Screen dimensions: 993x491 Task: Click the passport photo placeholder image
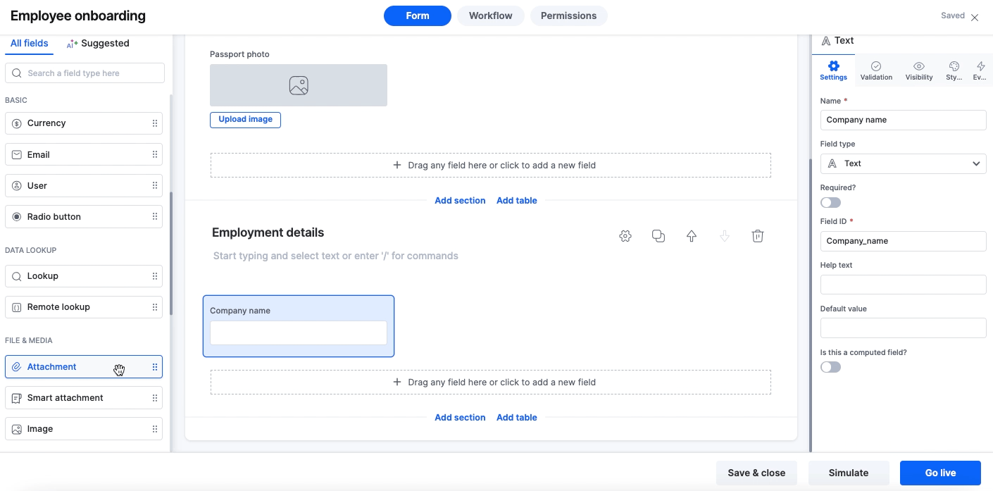pyautogui.click(x=299, y=85)
